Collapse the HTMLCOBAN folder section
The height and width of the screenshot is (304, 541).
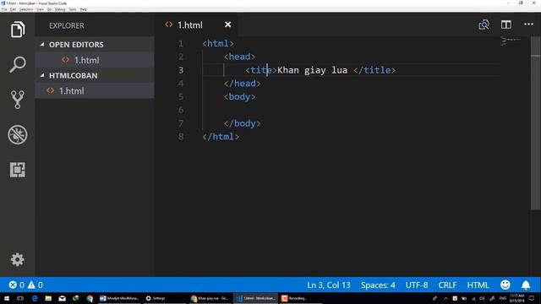(94, 75)
